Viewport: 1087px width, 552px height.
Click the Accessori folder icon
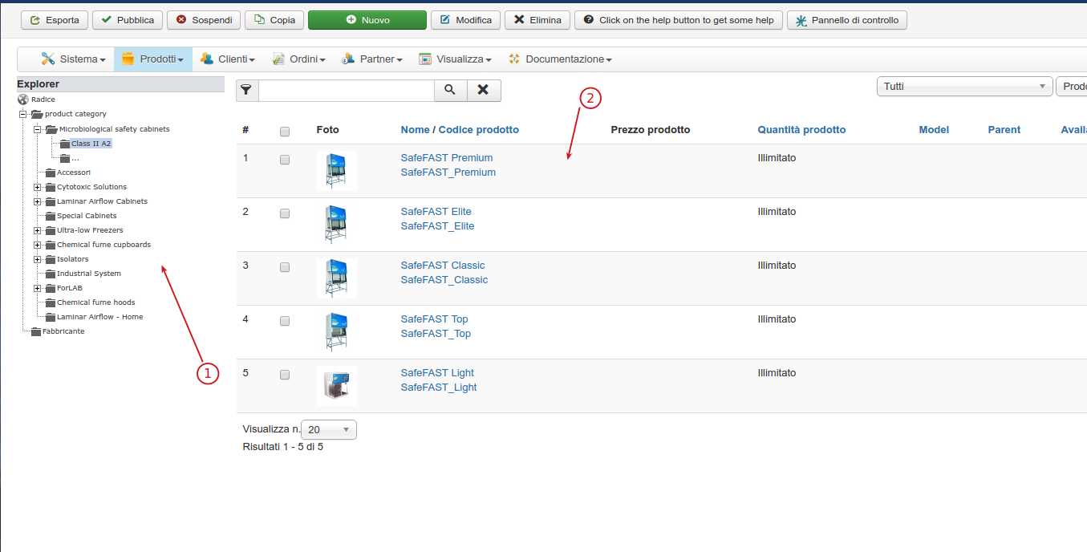coord(51,172)
